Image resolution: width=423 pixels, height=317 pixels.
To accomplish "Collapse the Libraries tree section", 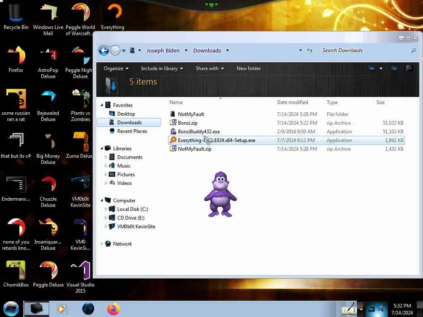I will 102,148.
